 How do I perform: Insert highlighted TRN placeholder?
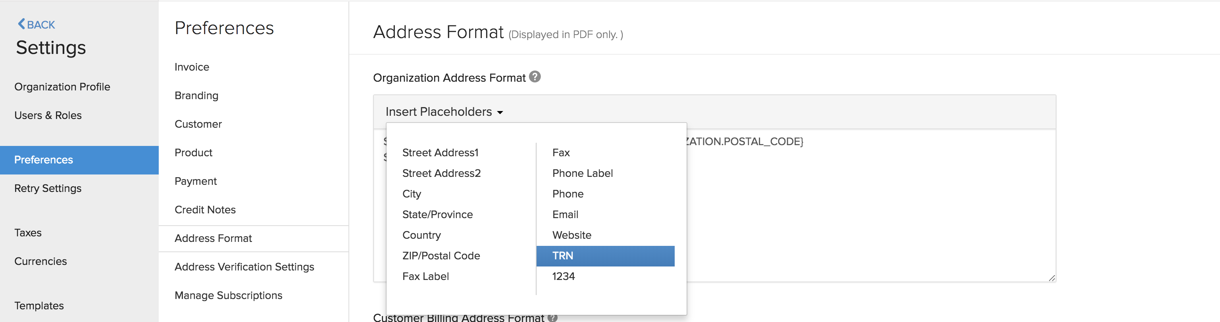pyautogui.click(x=605, y=256)
